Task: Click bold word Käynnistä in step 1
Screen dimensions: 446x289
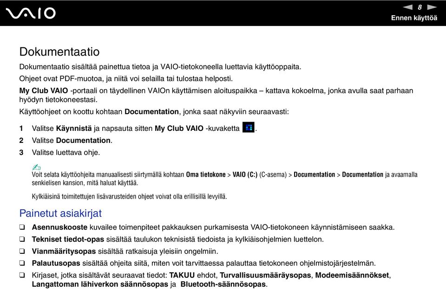Action: (74, 128)
